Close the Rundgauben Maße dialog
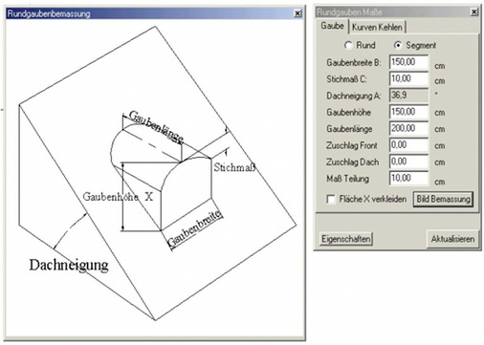The image size is (484, 345). click(x=474, y=12)
